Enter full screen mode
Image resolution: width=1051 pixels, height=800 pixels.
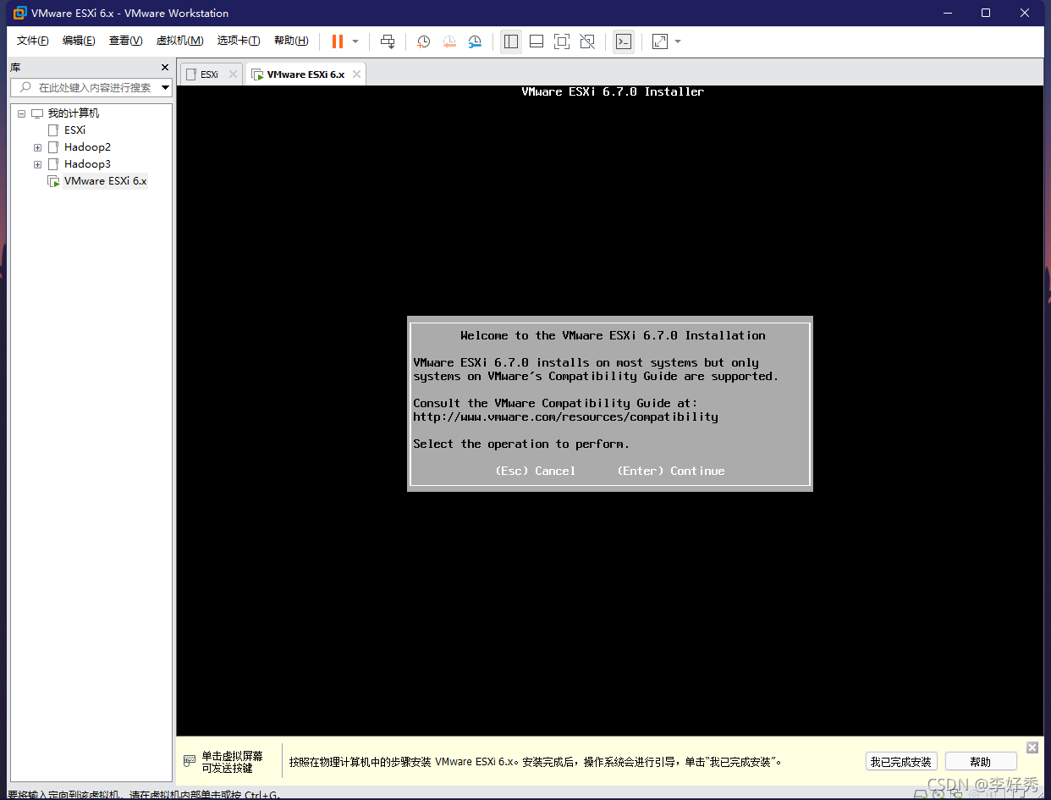coord(561,41)
